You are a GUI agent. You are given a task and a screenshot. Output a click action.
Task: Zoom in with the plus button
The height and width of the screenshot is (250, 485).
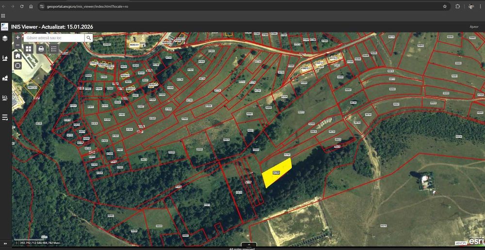(18, 37)
